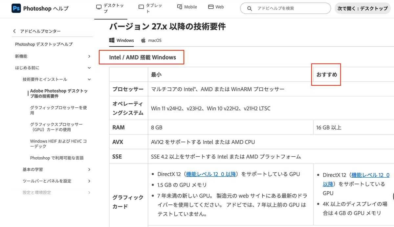
Task: Expand the 基本の学習 sidebar section
Action: tap(89, 169)
